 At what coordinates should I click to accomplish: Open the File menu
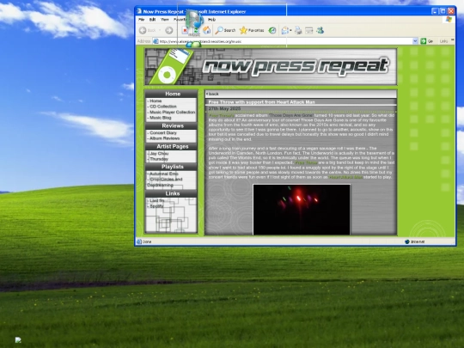click(x=142, y=20)
